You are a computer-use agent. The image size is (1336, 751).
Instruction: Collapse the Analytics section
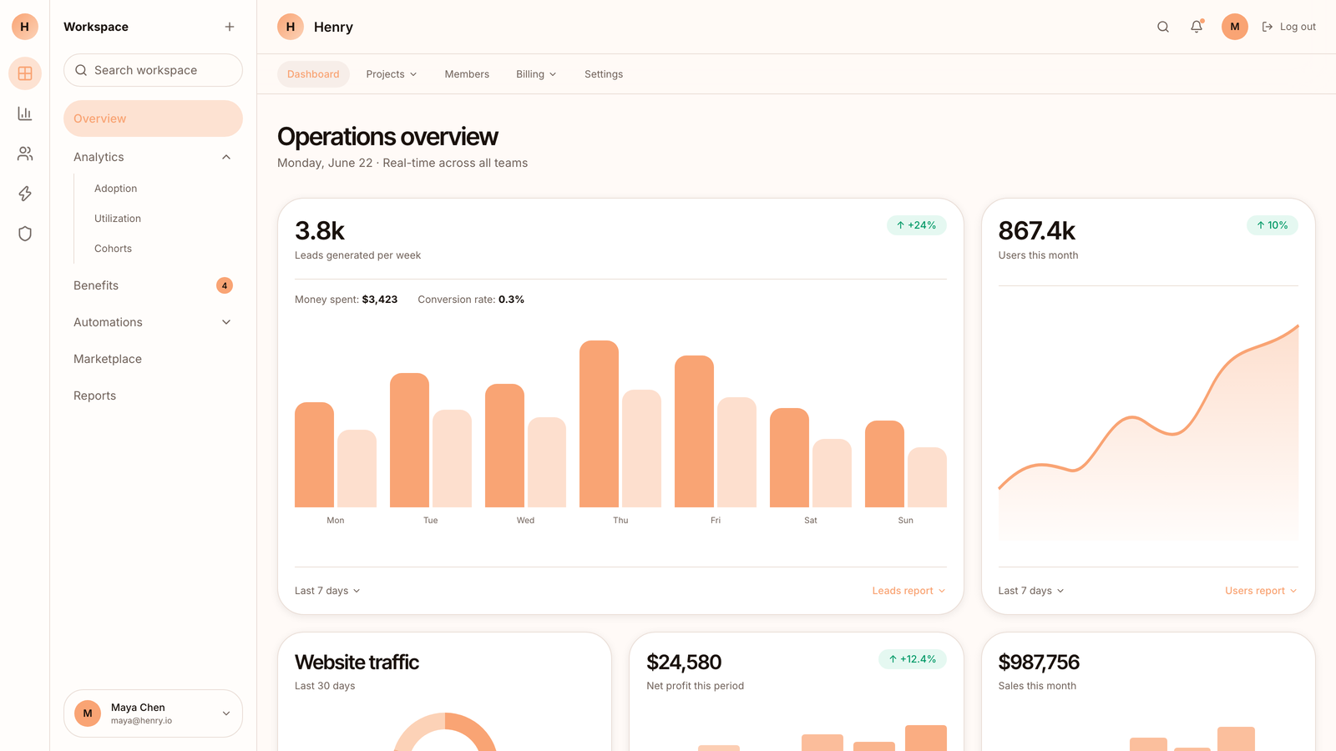(x=153, y=157)
